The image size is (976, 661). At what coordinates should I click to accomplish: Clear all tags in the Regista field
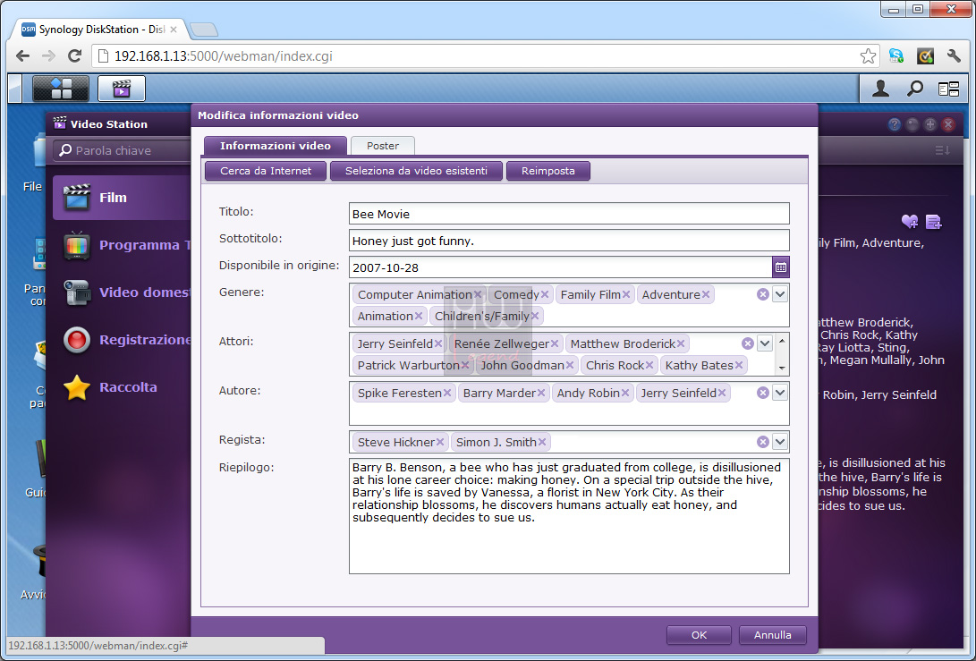point(762,442)
